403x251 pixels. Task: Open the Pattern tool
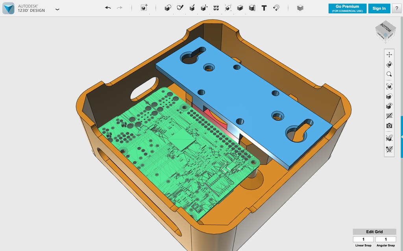216,8
